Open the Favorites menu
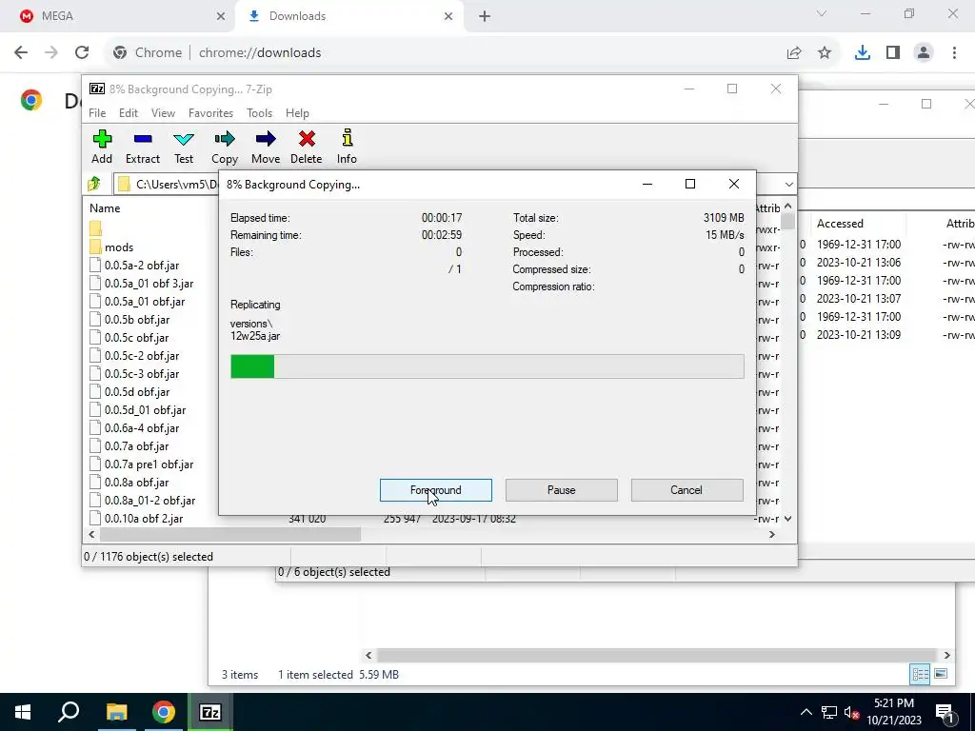The image size is (975, 731). [210, 113]
